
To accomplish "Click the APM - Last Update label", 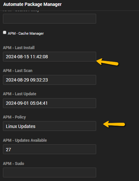I will point(20,94).
